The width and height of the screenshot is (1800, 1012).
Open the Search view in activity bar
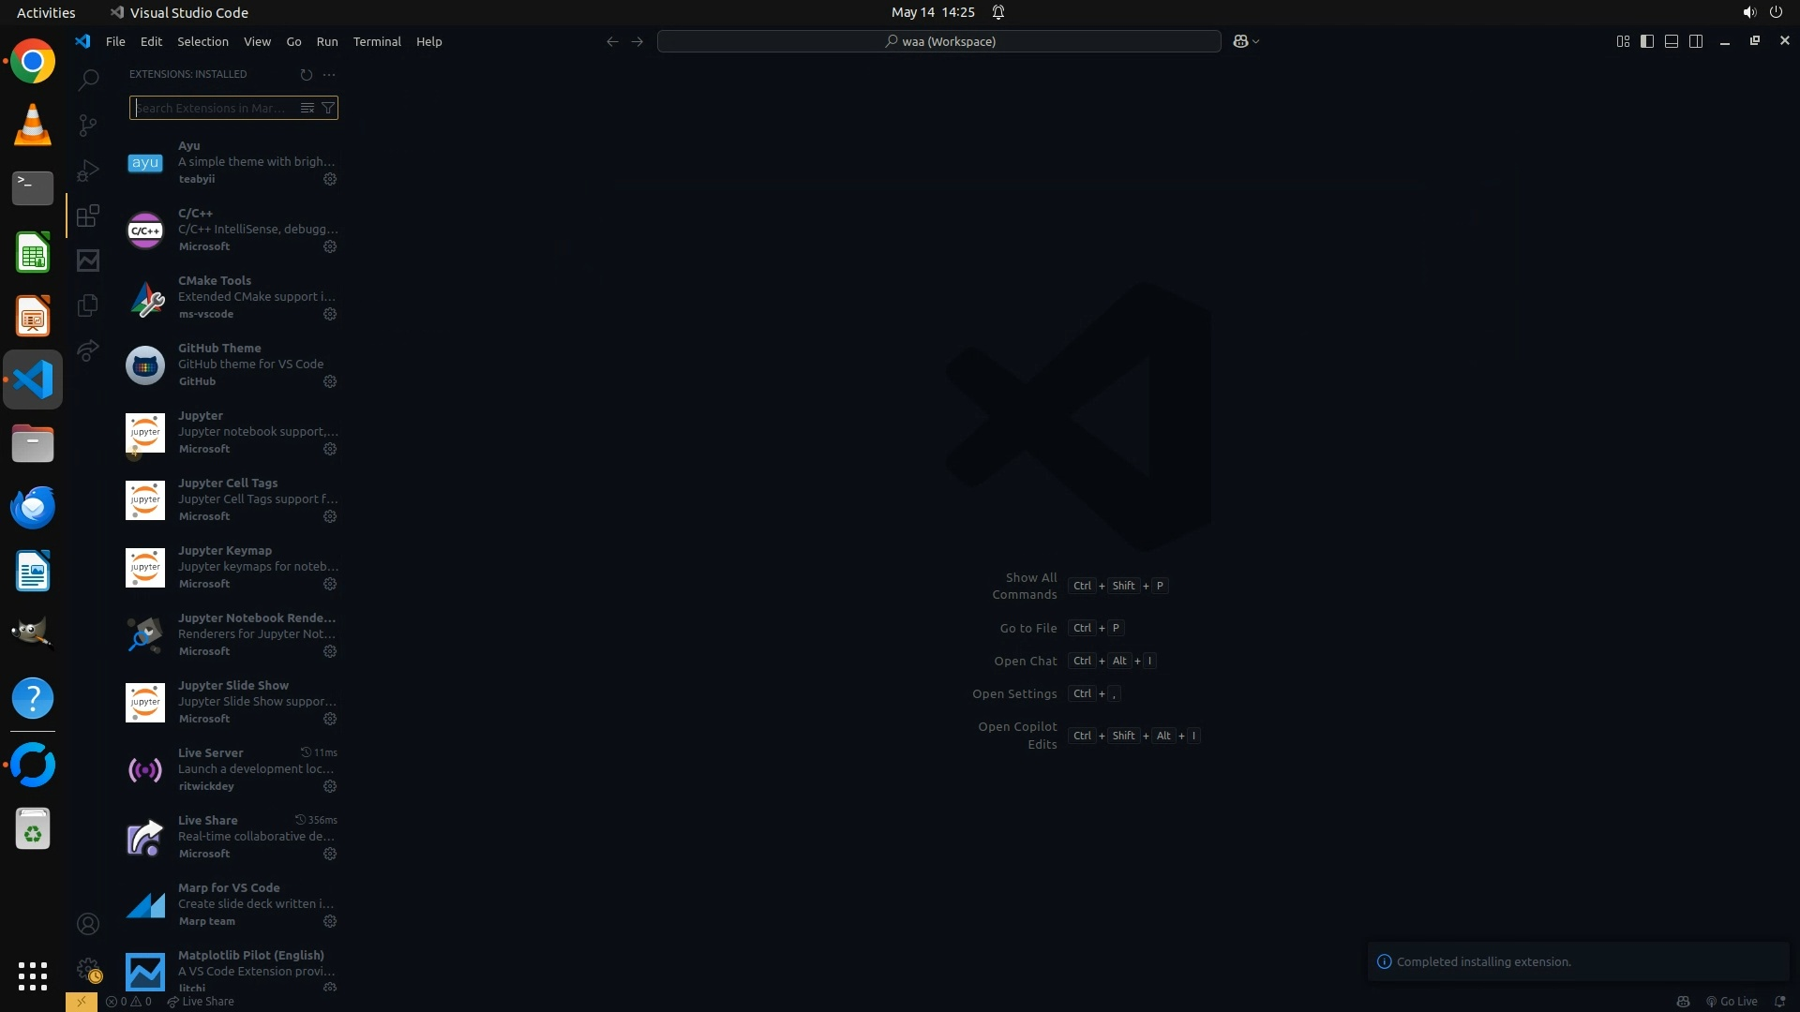[88, 80]
